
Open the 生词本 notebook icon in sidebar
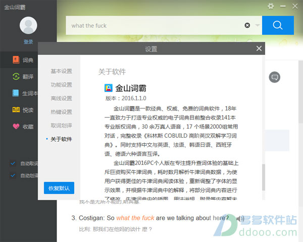tap(16, 93)
